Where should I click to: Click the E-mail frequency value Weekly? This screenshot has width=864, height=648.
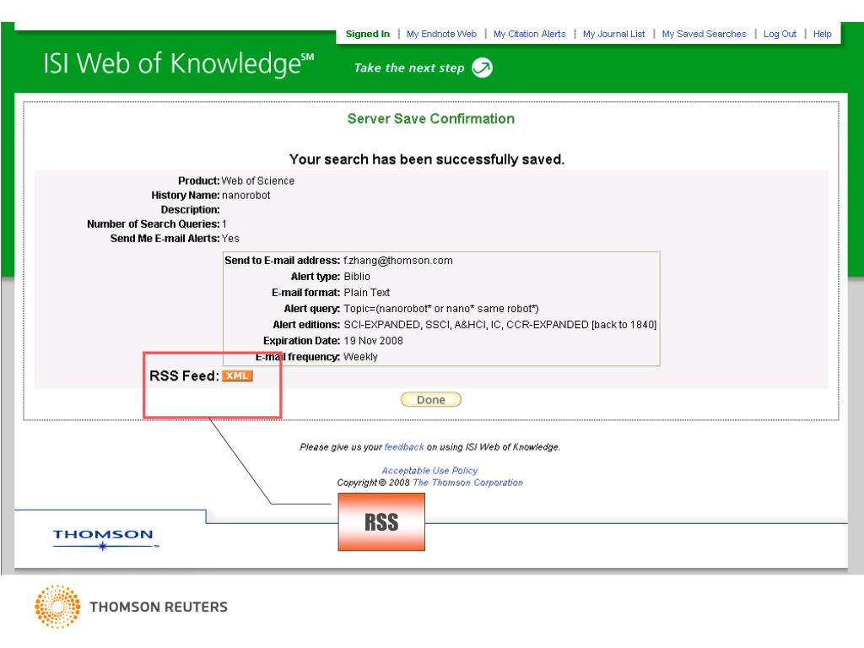coord(360,357)
